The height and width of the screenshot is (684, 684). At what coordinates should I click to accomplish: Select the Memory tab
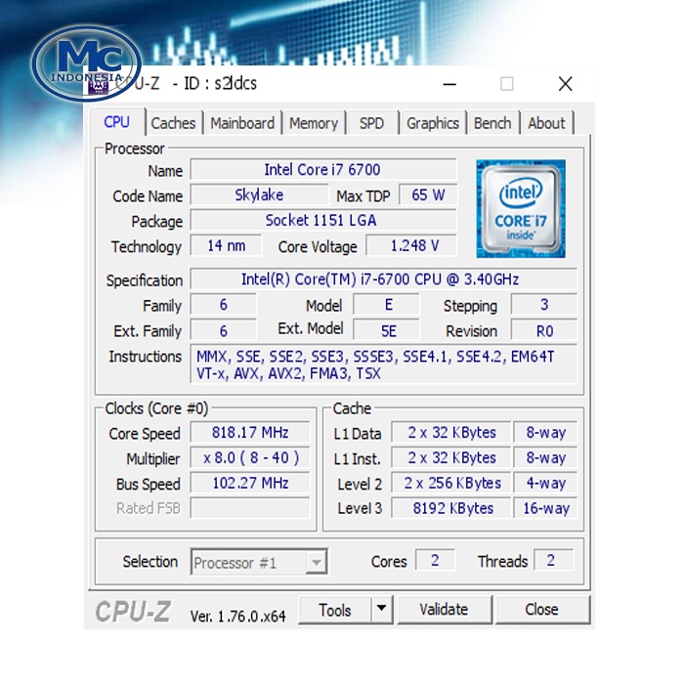point(314,123)
